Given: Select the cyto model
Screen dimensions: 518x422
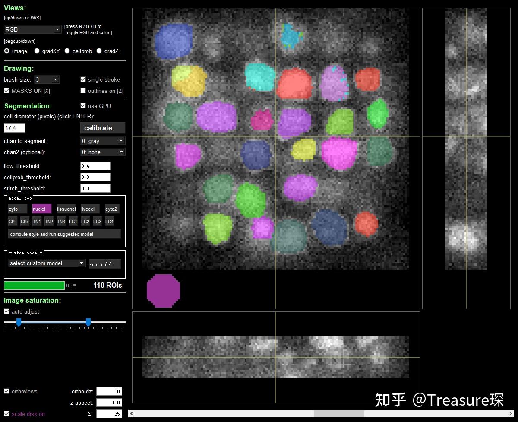Looking at the screenshot, I should pyautogui.click(x=17, y=209).
